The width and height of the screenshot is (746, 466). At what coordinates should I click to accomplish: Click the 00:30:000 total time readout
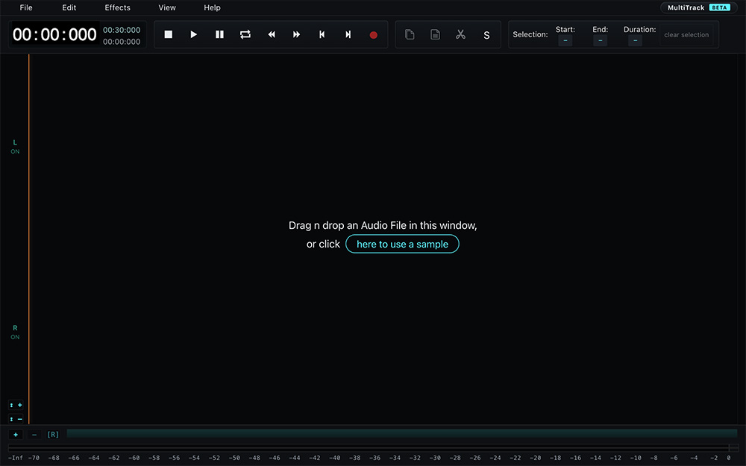click(x=122, y=30)
